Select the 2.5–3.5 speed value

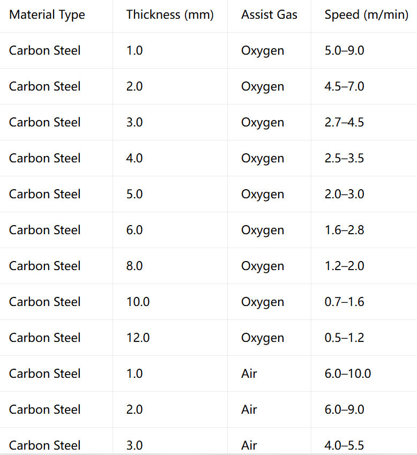[x=344, y=158]
